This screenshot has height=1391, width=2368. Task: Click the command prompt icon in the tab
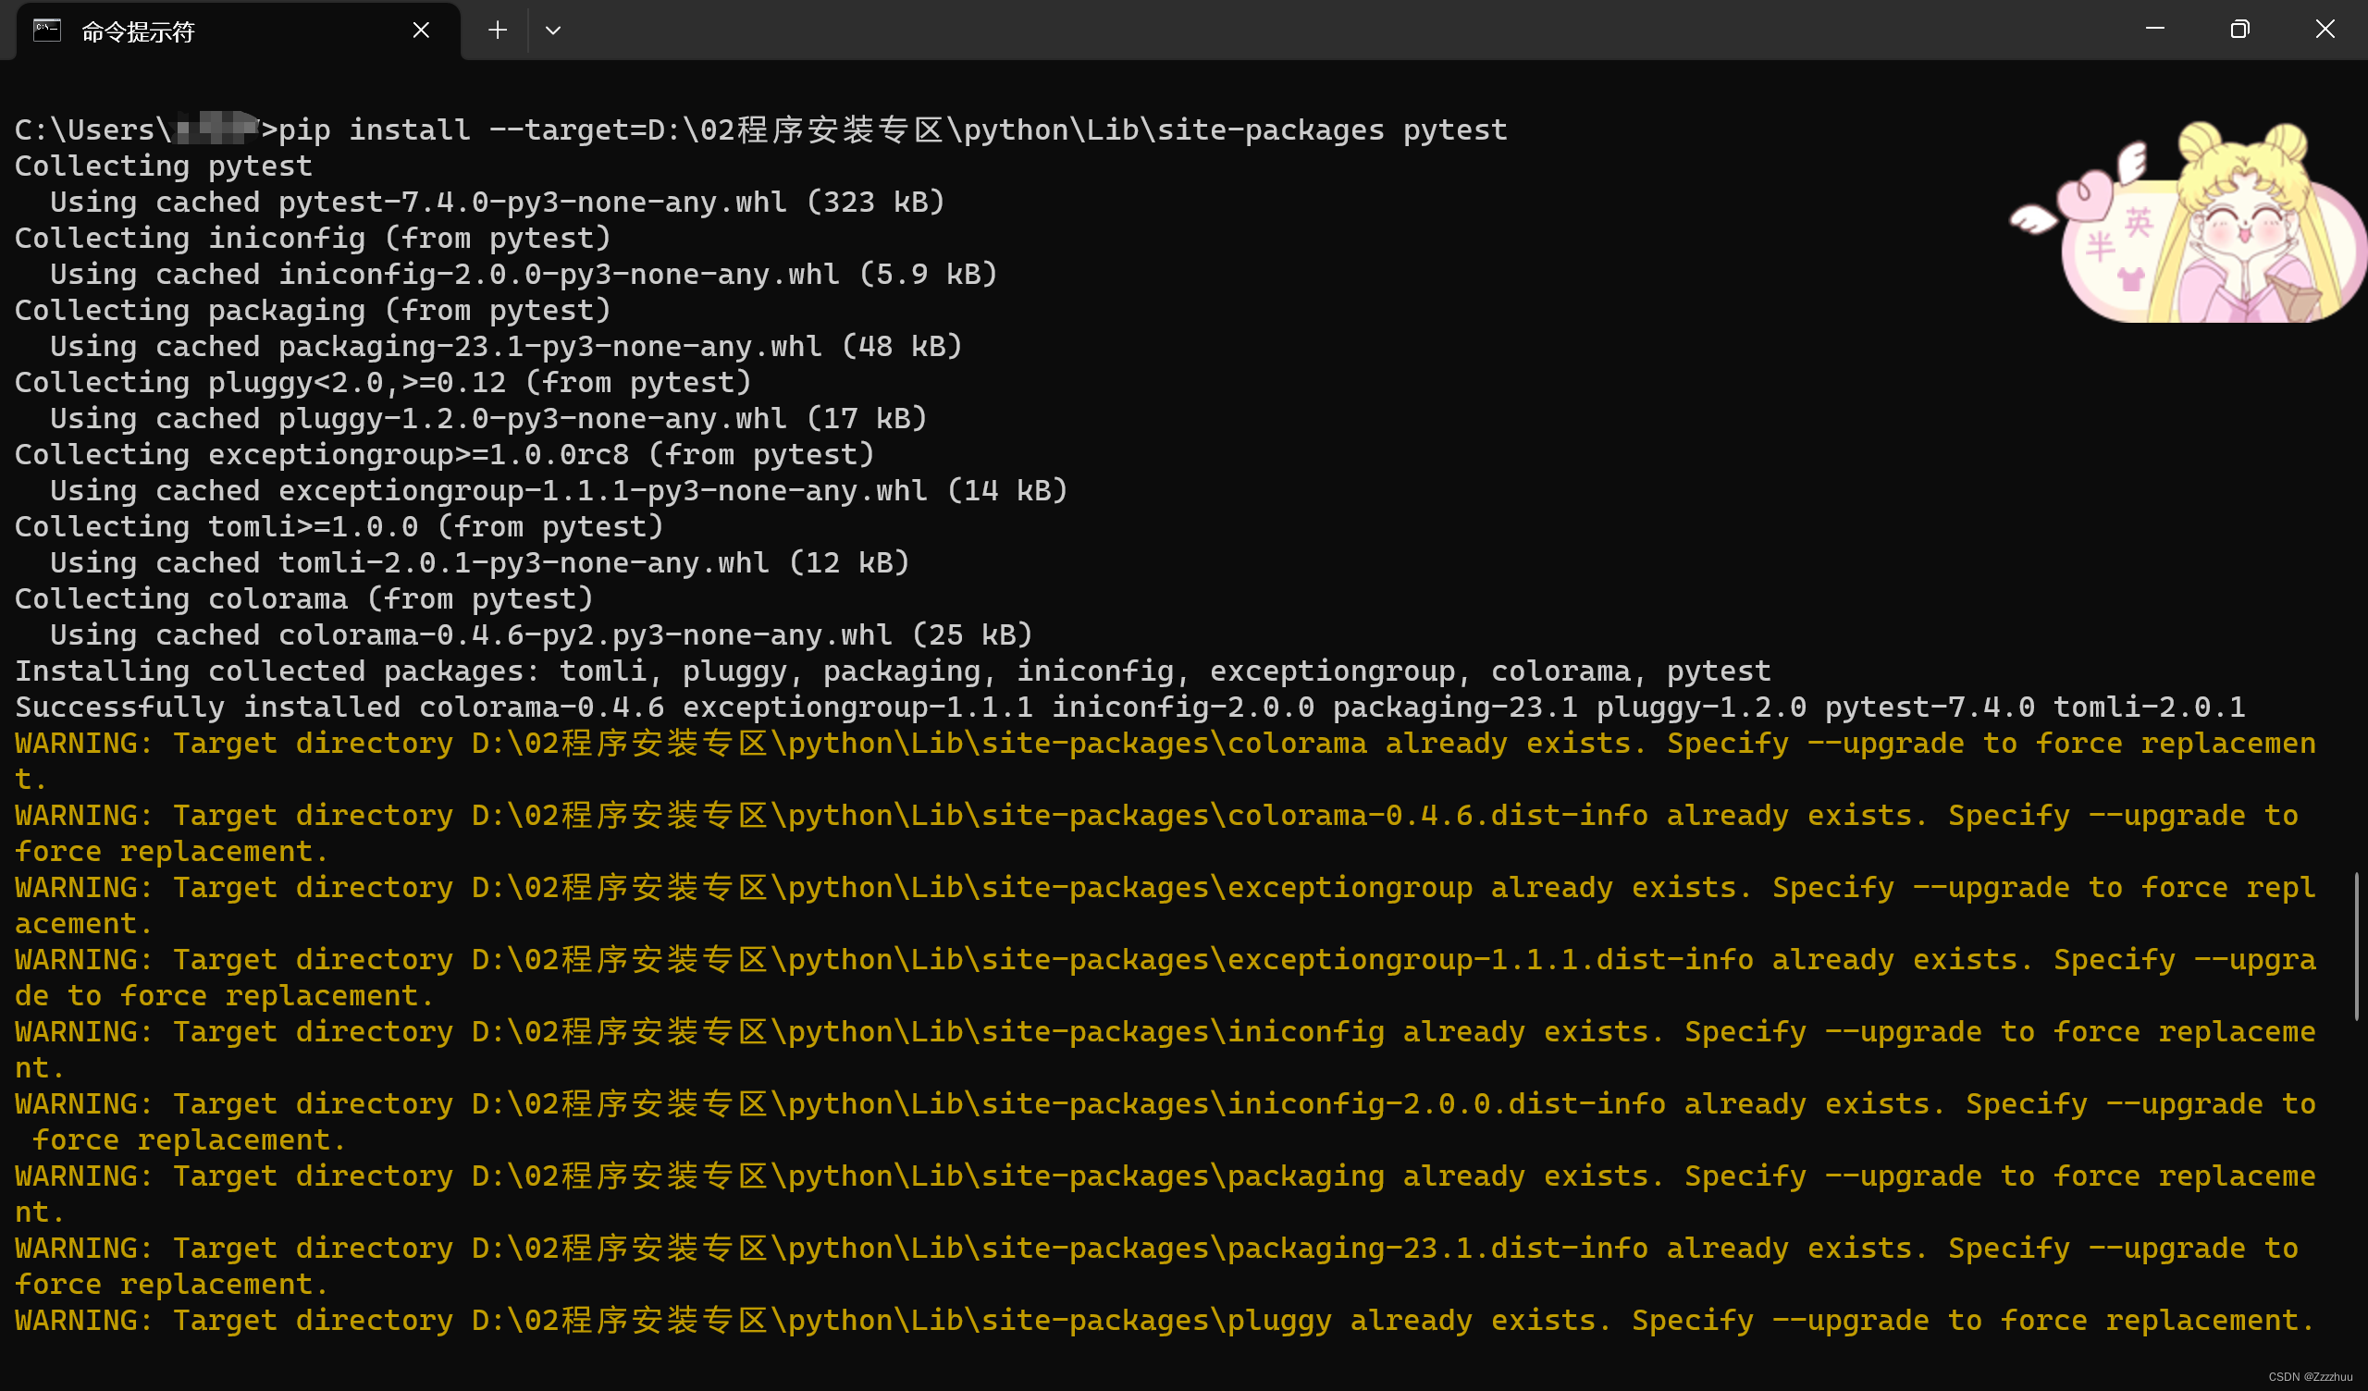pyautogui.click(x=47, y=31)
